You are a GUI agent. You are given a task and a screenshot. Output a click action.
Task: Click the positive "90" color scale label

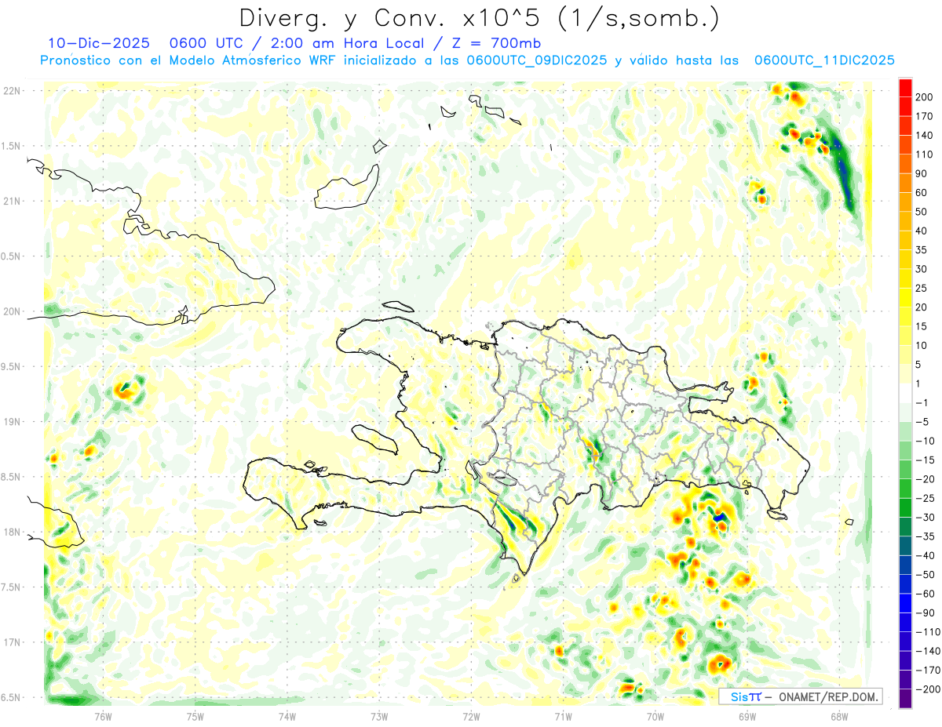coord(922,174)
